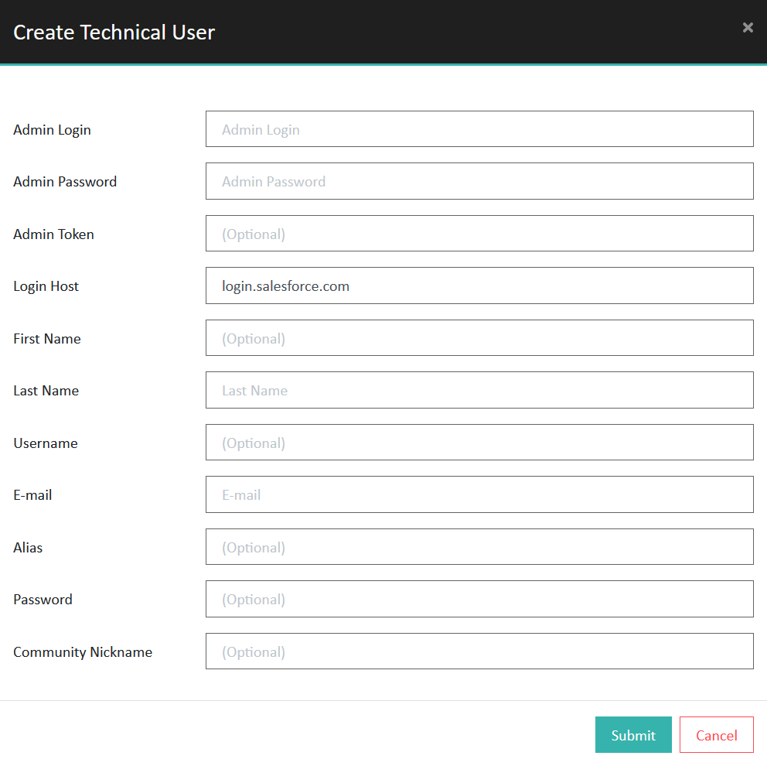This screenshot has height=766, width=767.
Task: Click the Create Technical User title
Action: point(114,32)
